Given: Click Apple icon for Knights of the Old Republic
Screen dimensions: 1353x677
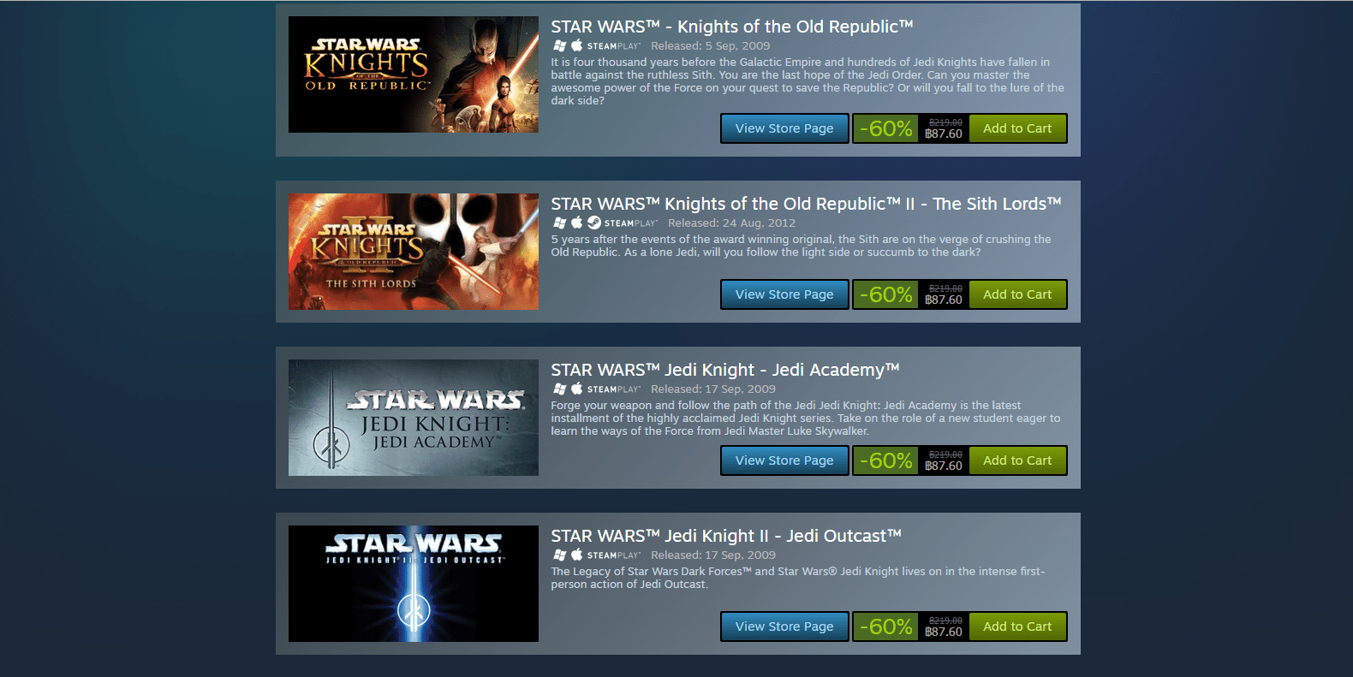Looking at the screenshot, I should 577,45.
